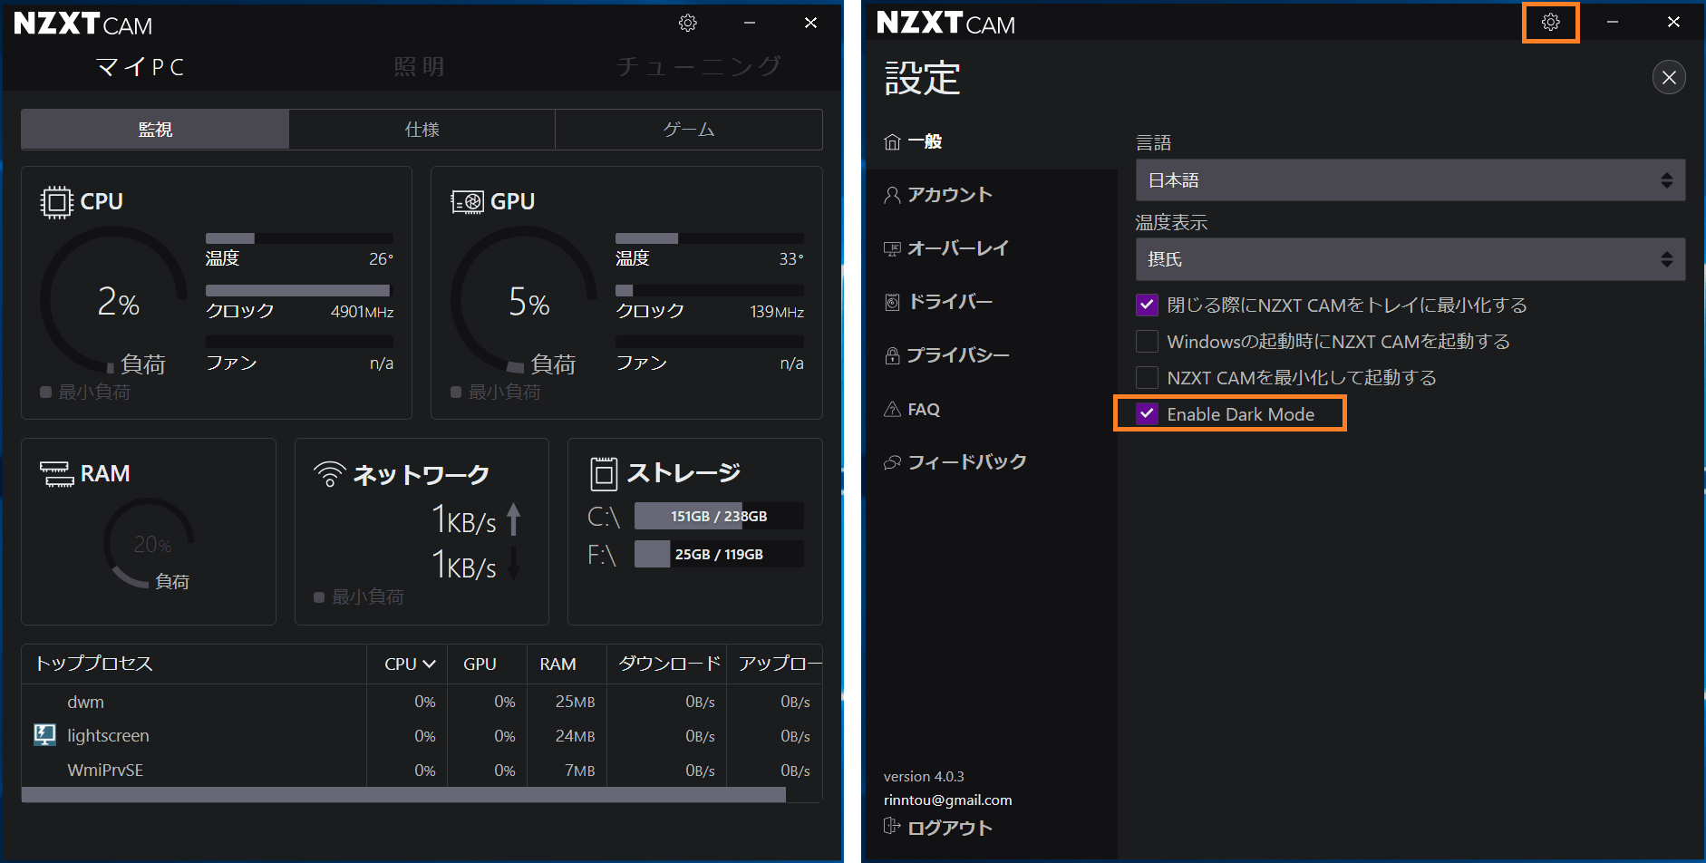Click the highlighted gear icon in settings window
Image resolution: width=1706 pixels, height=863 pixels.
coord(1551,22)
